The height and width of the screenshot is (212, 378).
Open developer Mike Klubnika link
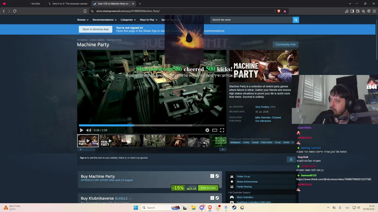pyautogui.click(x=263, y=117)
